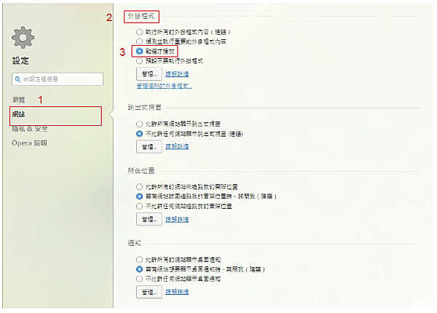The image size is (437, 313).
Task: Open the Opera 說明 page
Action: [29, 143]
